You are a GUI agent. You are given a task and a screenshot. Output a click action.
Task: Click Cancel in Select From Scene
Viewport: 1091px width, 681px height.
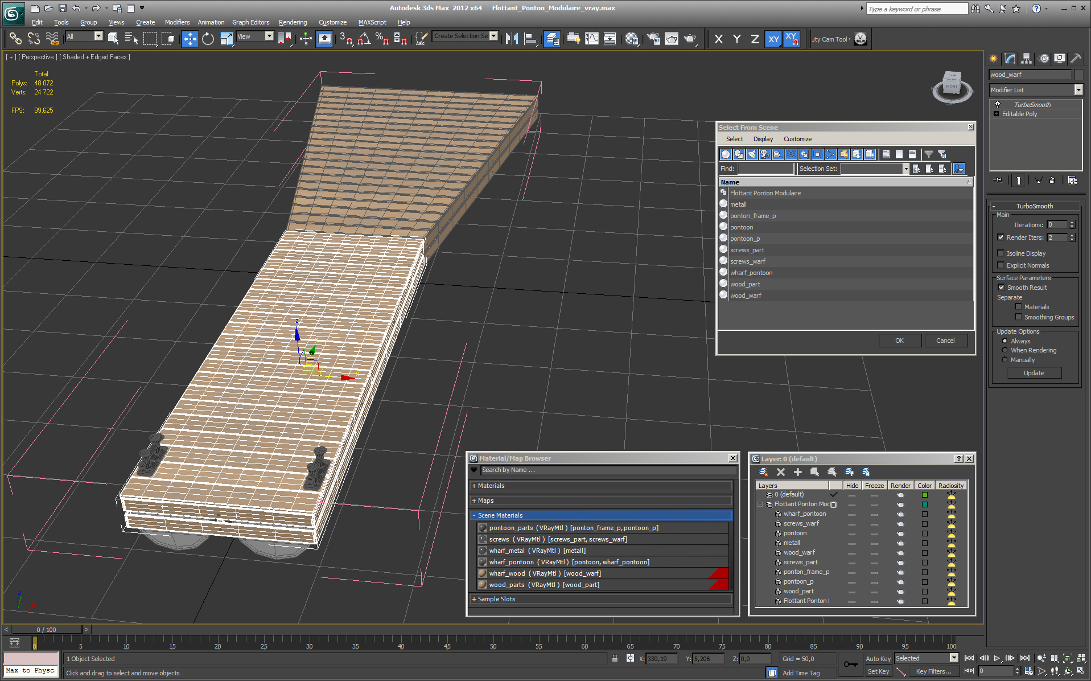click(x=945, y=340)
